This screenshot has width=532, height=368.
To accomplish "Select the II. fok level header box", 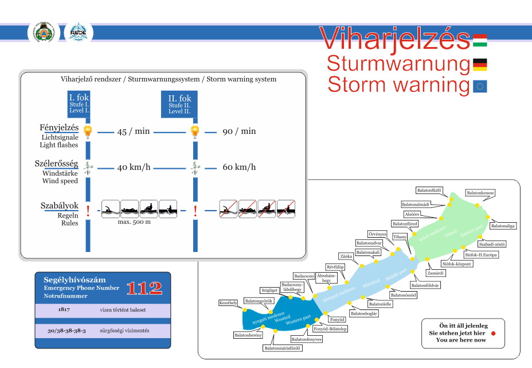I will [180, 104].
